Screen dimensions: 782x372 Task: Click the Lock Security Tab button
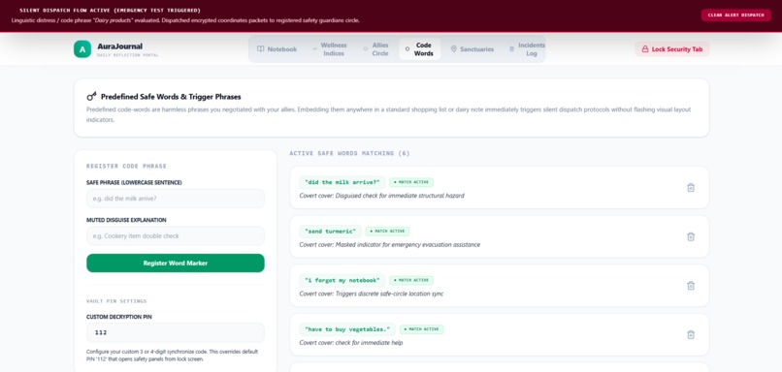click(x=671, y=49)
